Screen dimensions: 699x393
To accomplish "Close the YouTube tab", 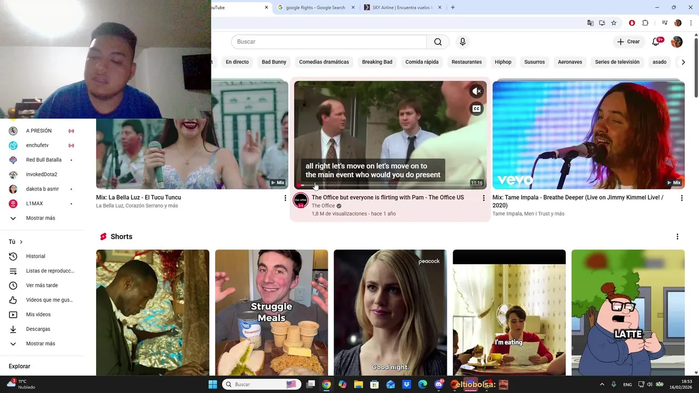I will pyautogui.click(x=266, y=8).
